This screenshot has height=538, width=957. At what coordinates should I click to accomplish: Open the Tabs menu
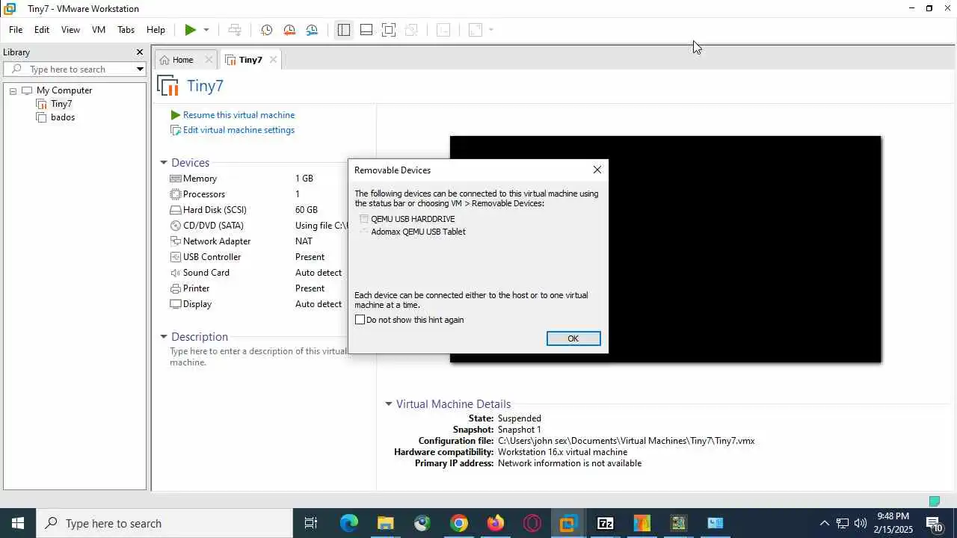(126, 30)
